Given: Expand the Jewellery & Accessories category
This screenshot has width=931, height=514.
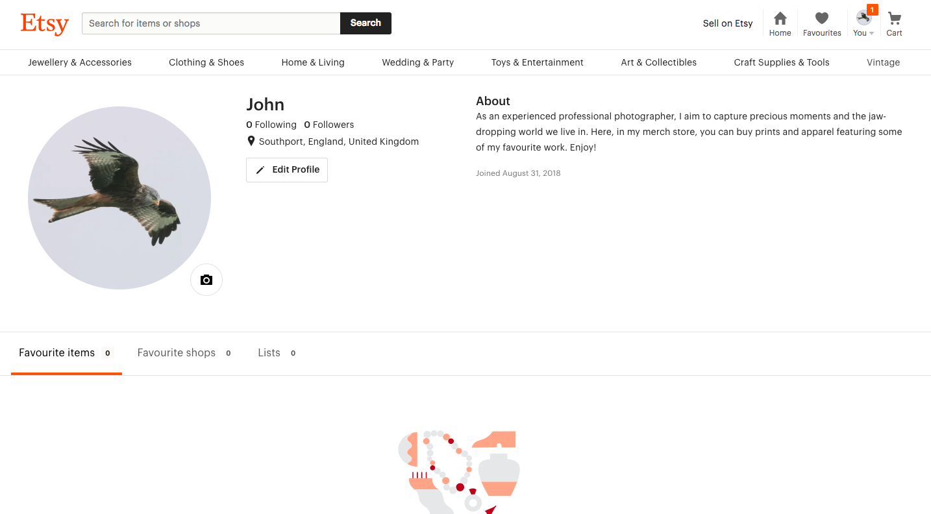Looking at the screenshot, I should coord(79,62).
